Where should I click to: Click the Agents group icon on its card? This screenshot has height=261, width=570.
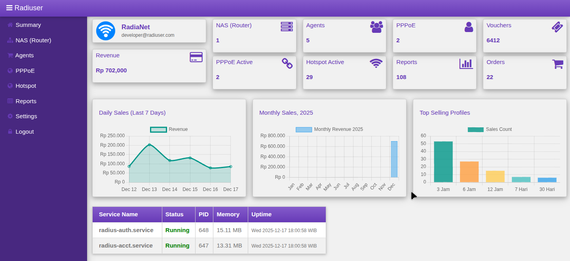coord(376,26)
